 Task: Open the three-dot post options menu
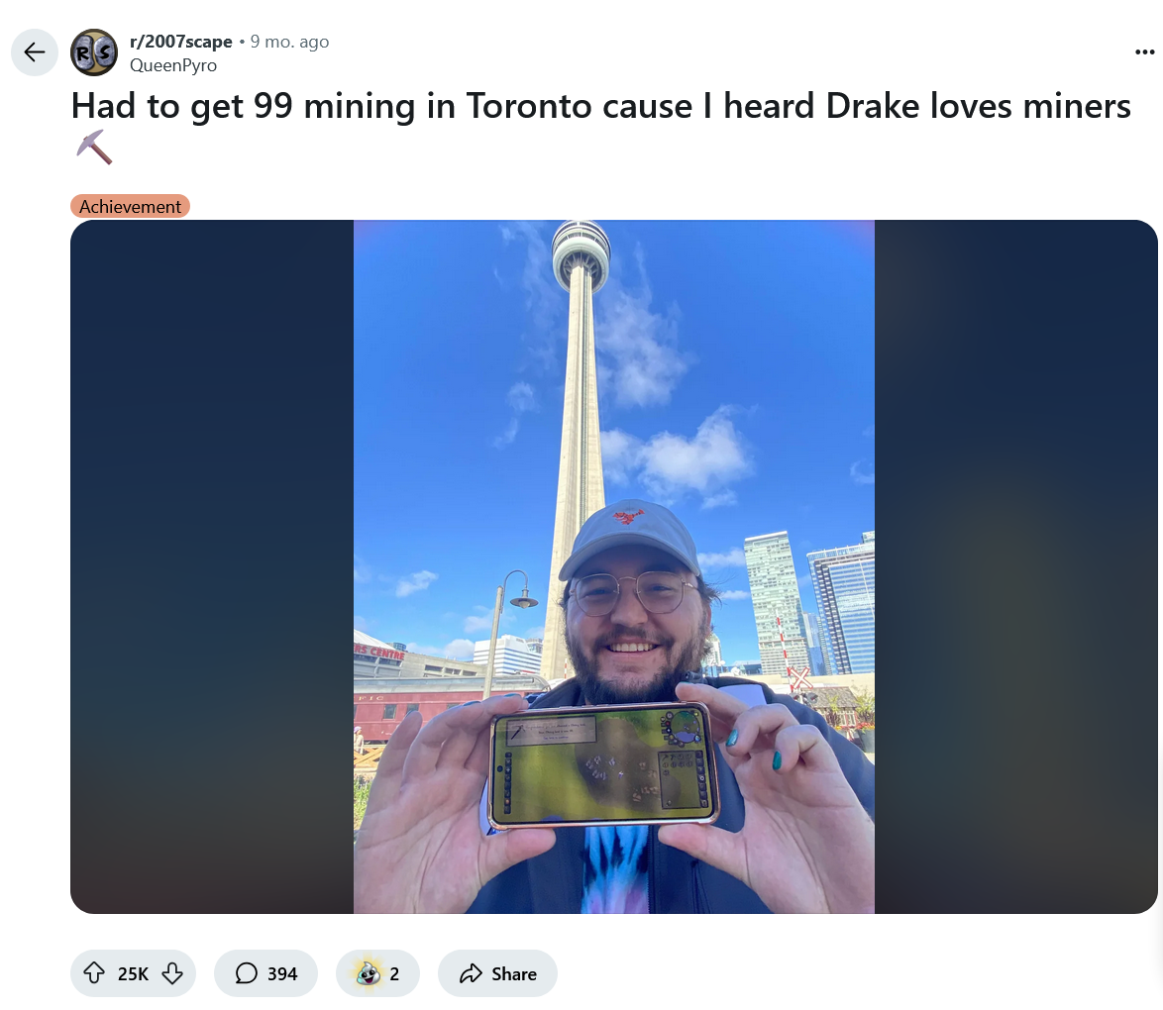(x=1144, y=51)
